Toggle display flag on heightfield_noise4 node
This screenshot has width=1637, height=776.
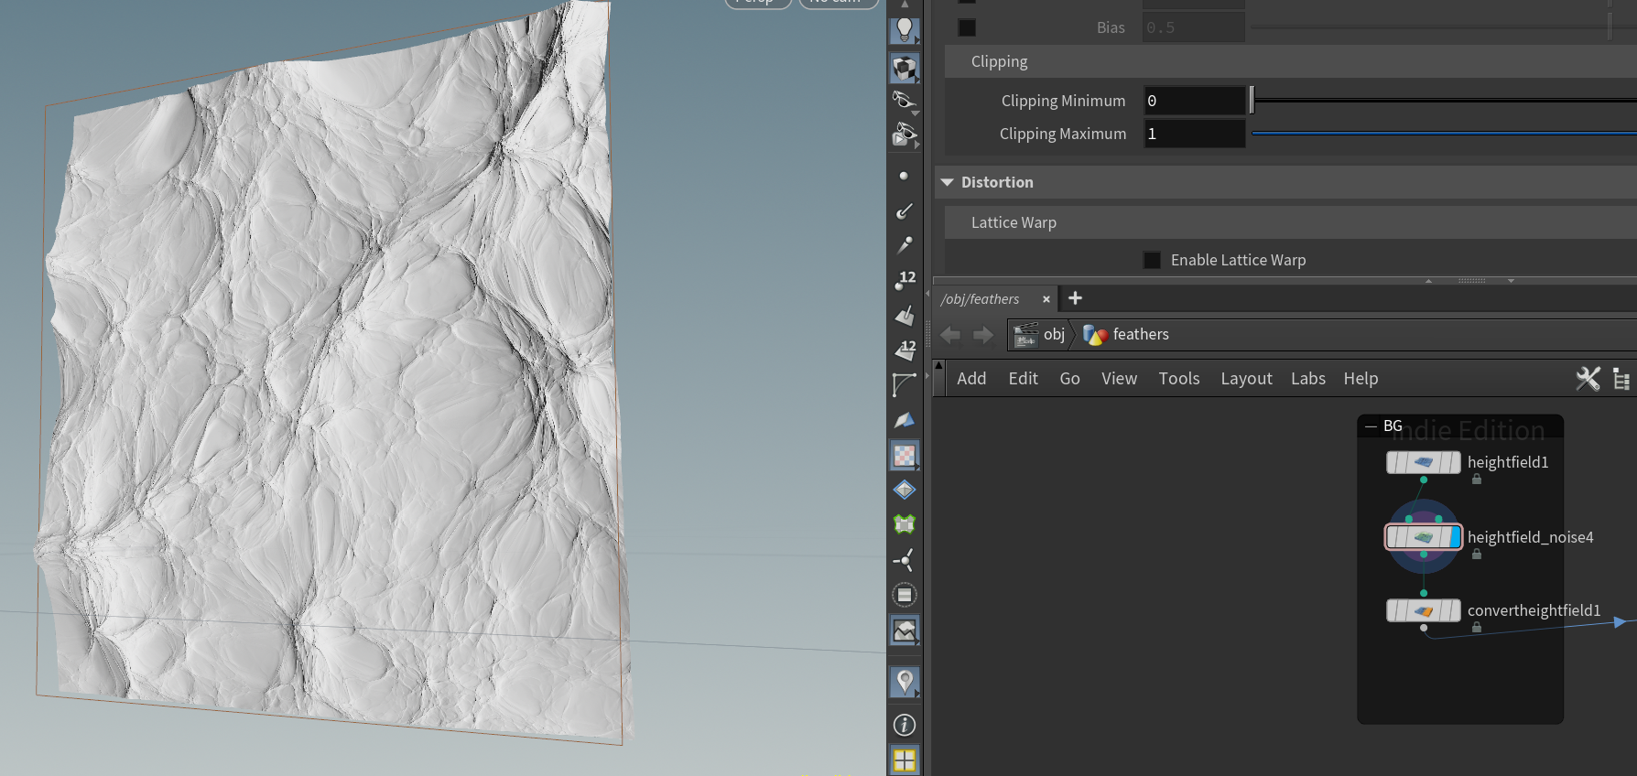(1455, 537)
